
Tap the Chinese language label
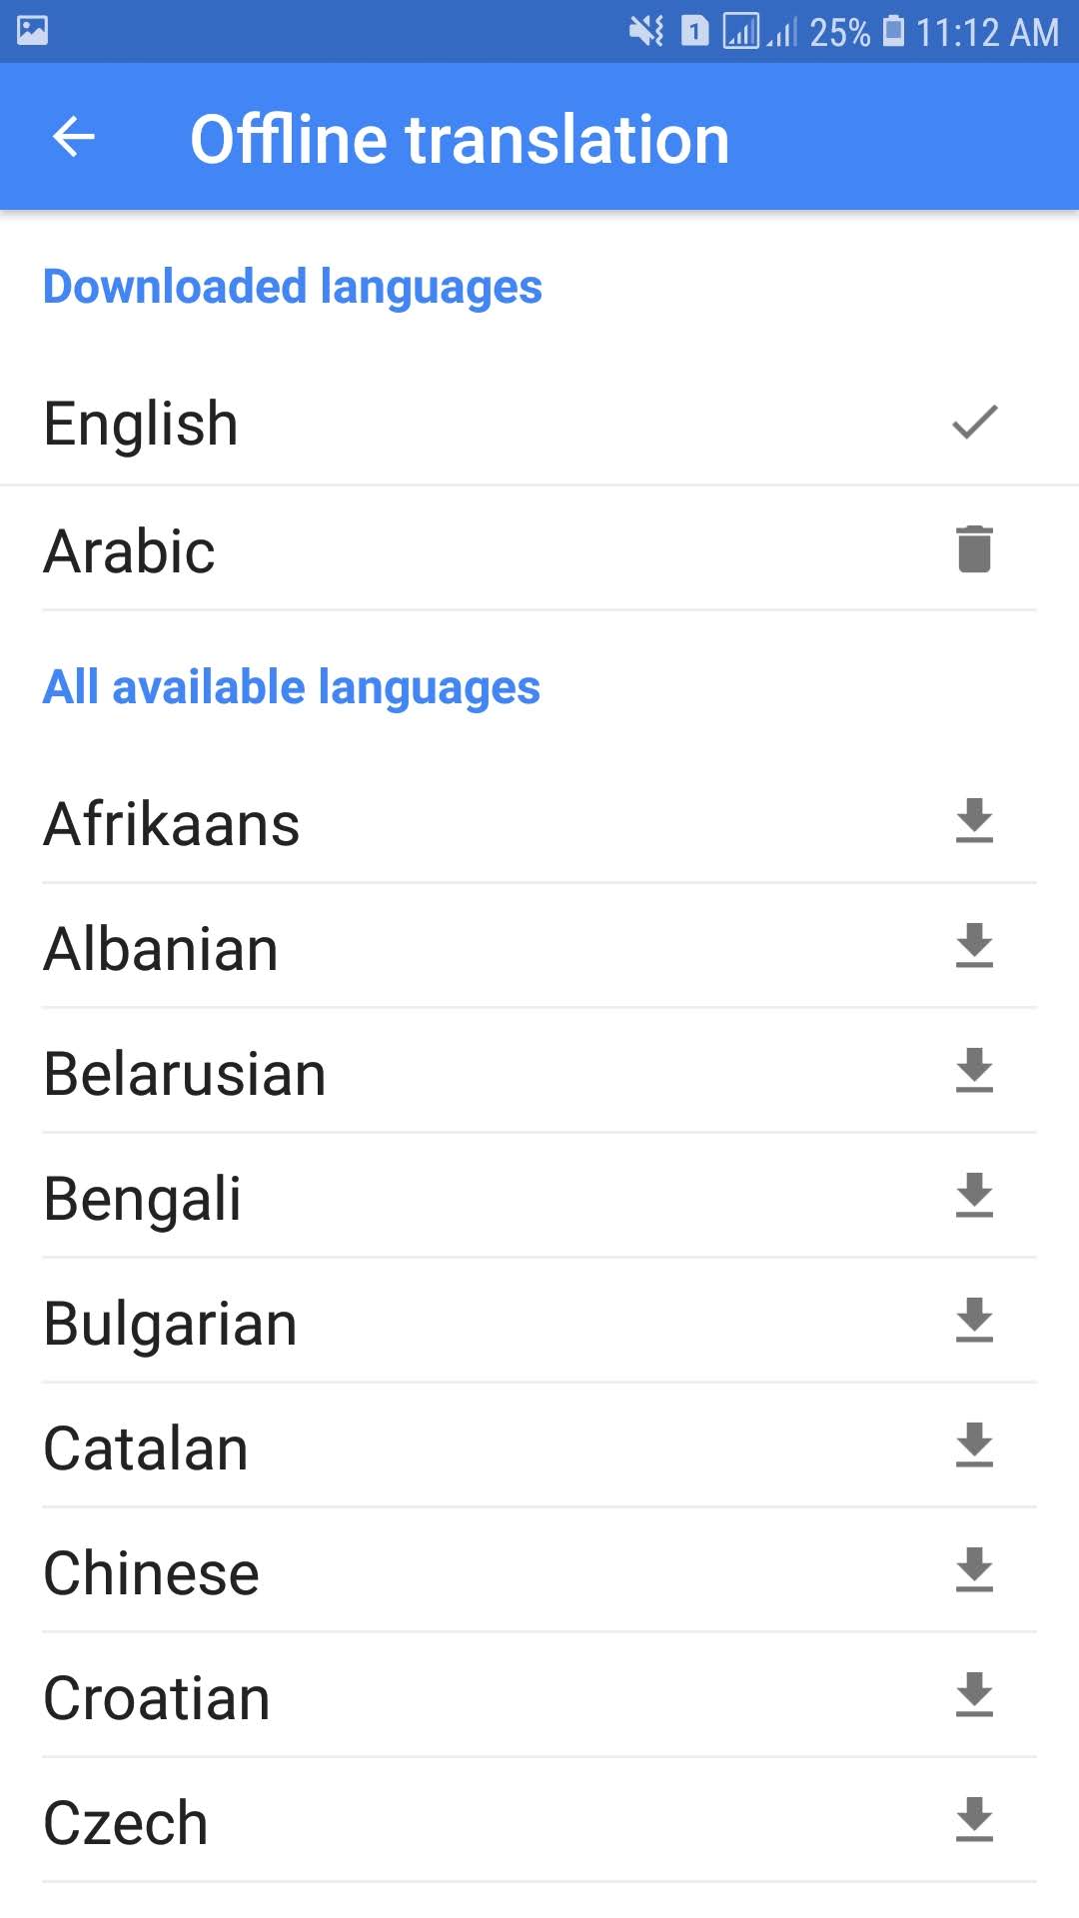point(152,1573)
